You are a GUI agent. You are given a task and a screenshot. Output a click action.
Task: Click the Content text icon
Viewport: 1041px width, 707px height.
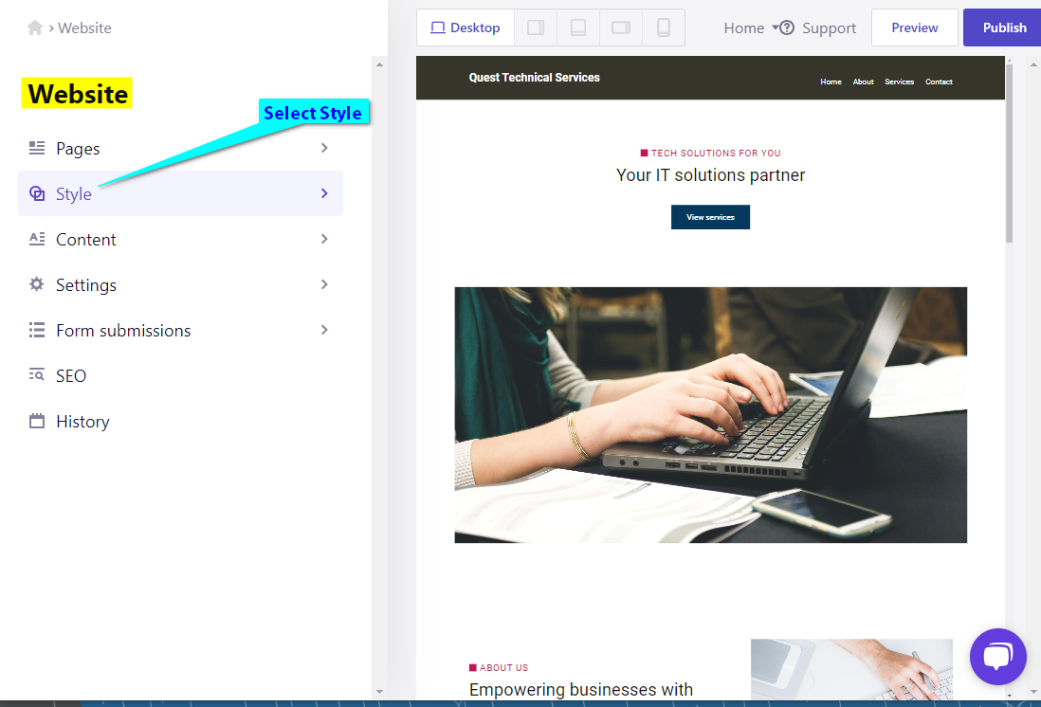(37, 239)
